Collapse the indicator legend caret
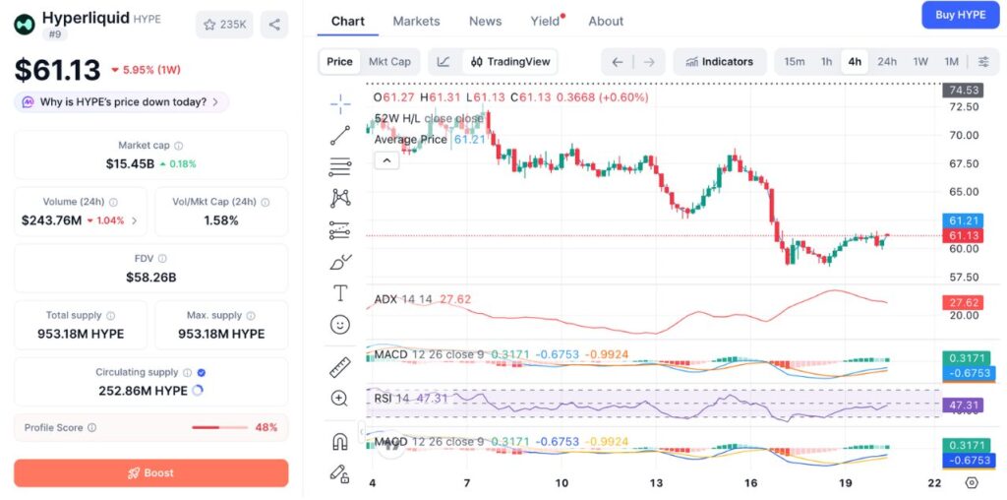Image resolution: width=1007 pixels, height=500 pixels. click(386, 160)
